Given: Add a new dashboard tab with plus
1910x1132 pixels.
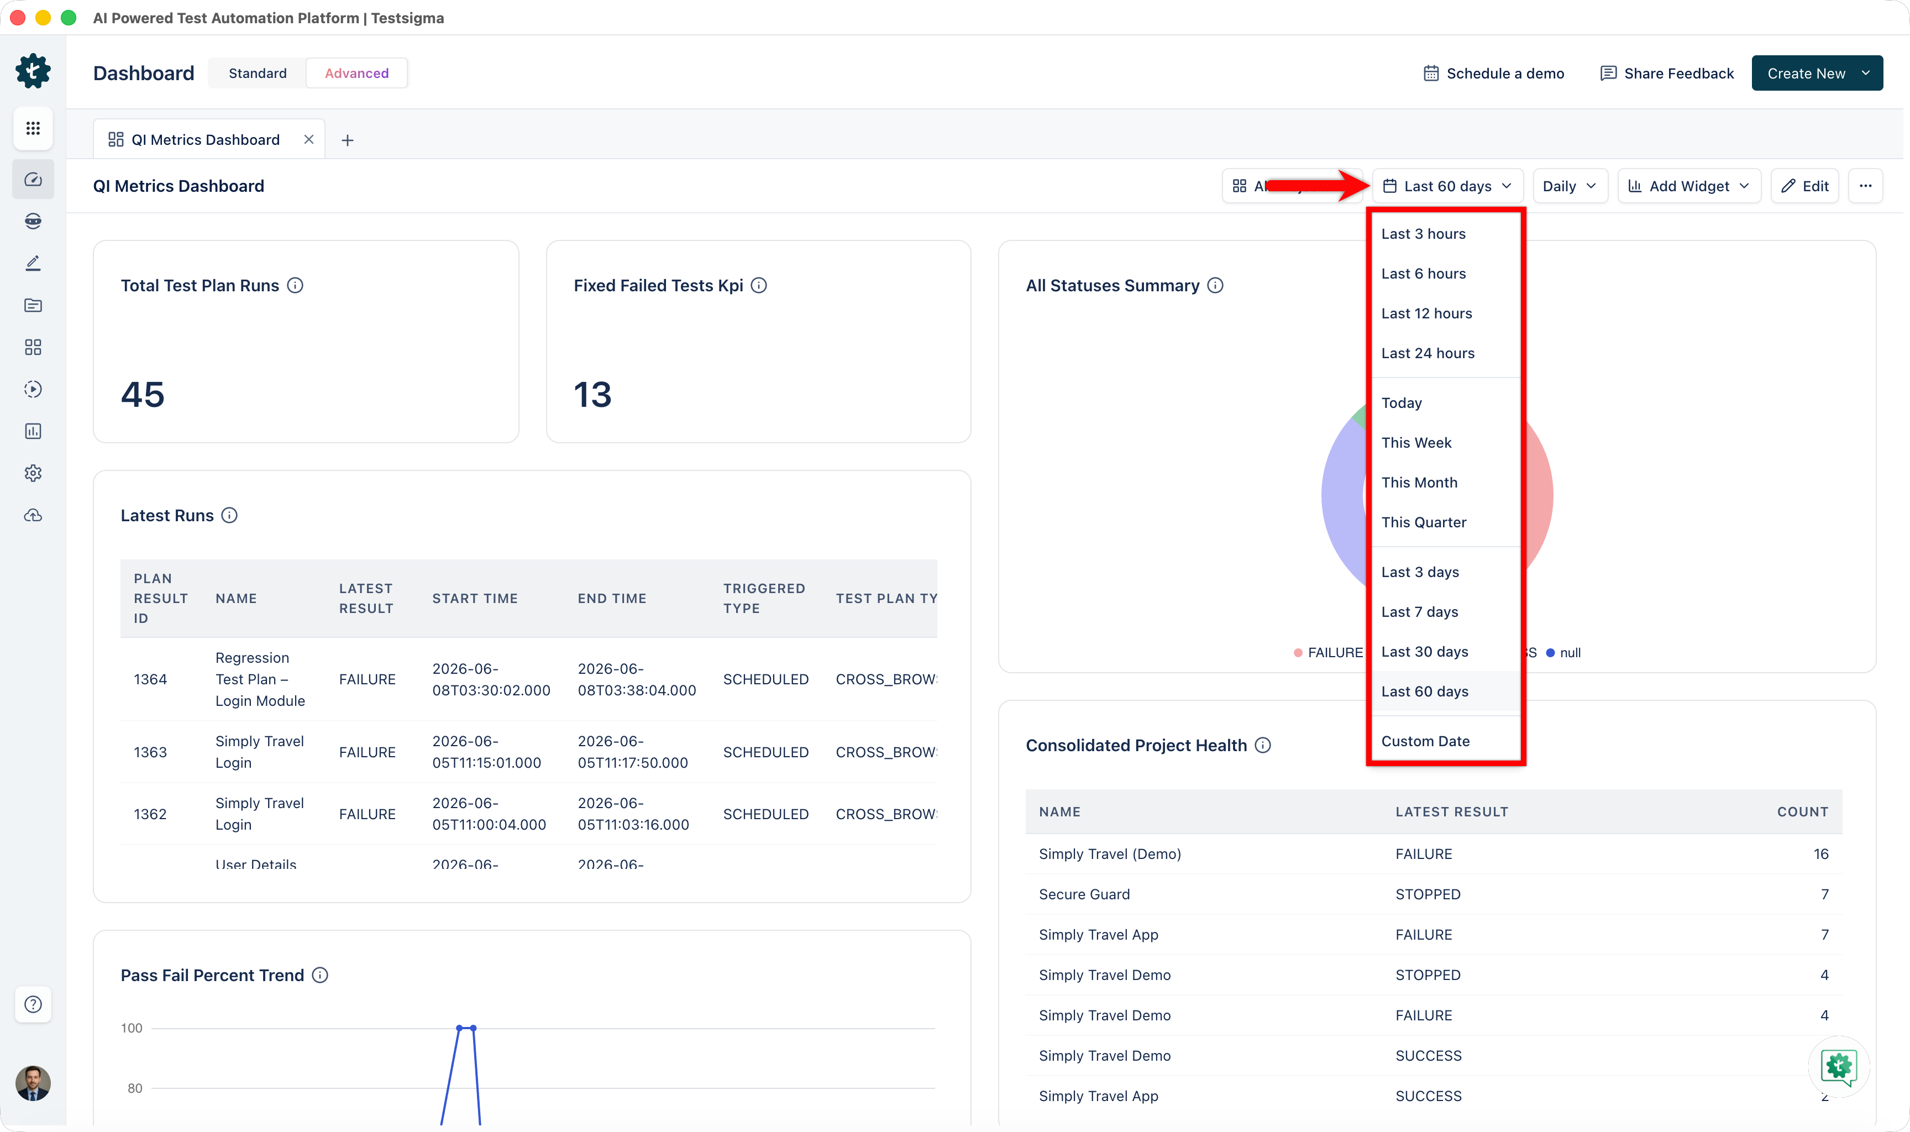Looking at the screenshot, I should (347, 140).
